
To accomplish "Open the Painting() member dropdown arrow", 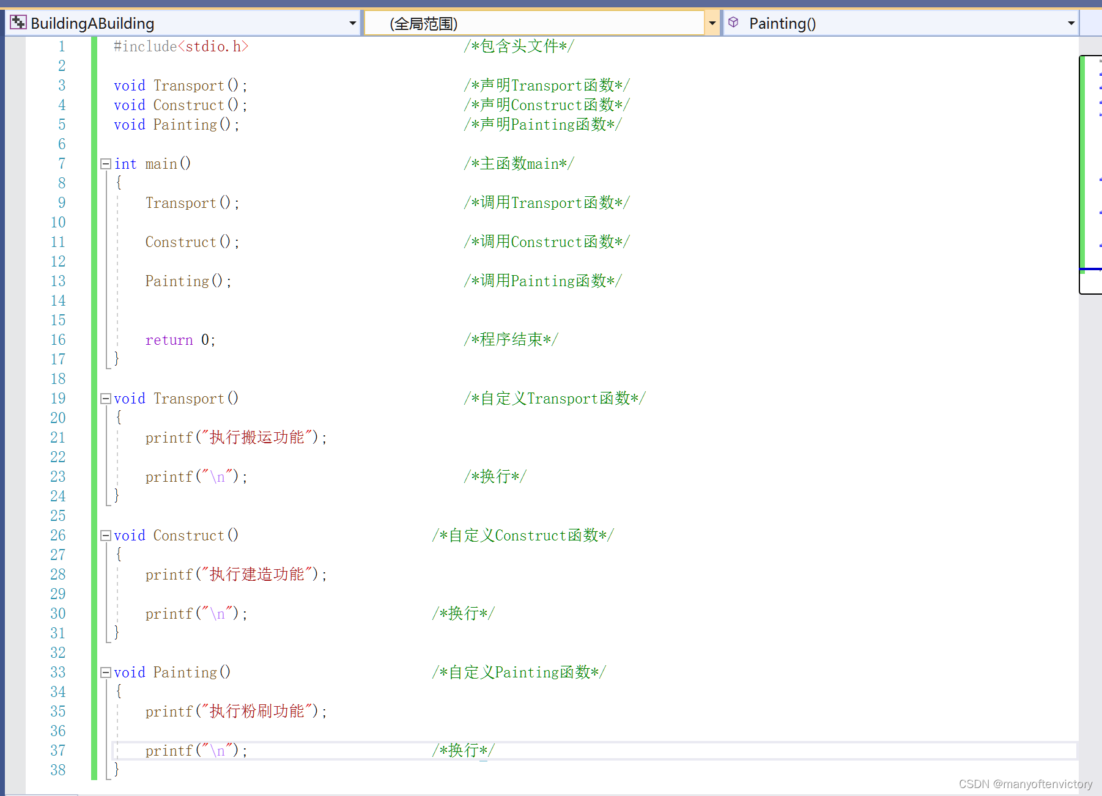I will [1071, 23].
